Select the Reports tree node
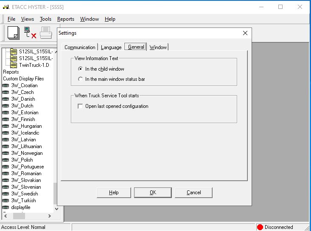The height and width of the screenshot is (231, 311). [11, 72]
